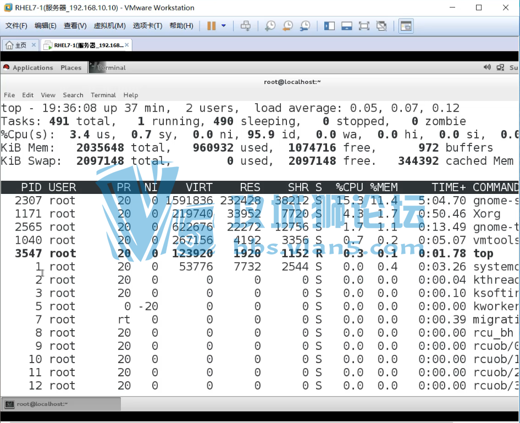
Task: Click the network connection icon in GNOME bar
Action: coord(500,68)
